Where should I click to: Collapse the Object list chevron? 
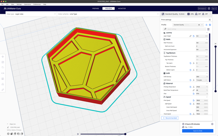(8, 124)
